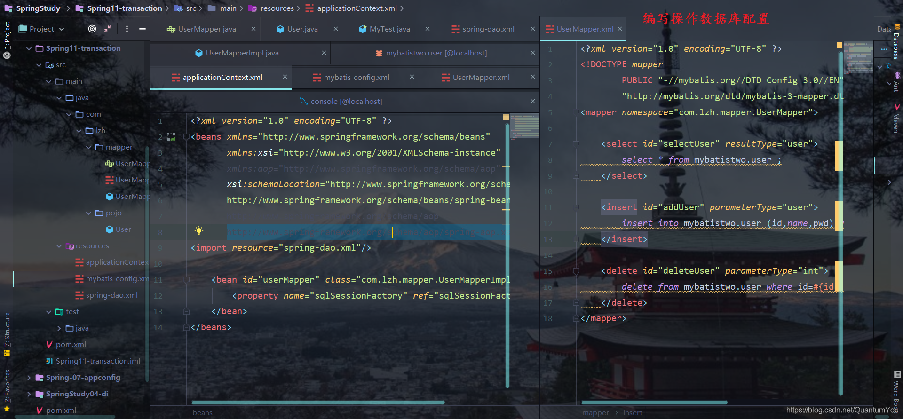903x419 pixels.
Task: Switch to MyTest.java tab
Action: (x=384, y=29)
